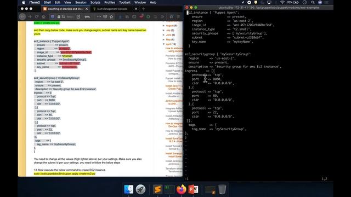Screen dimensions: 351x197
Task: Reload the page in Firefox
Action: (x=37, y=17)
